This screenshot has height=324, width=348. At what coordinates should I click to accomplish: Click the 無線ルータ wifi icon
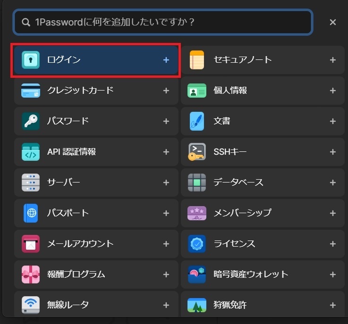(31, 305)
